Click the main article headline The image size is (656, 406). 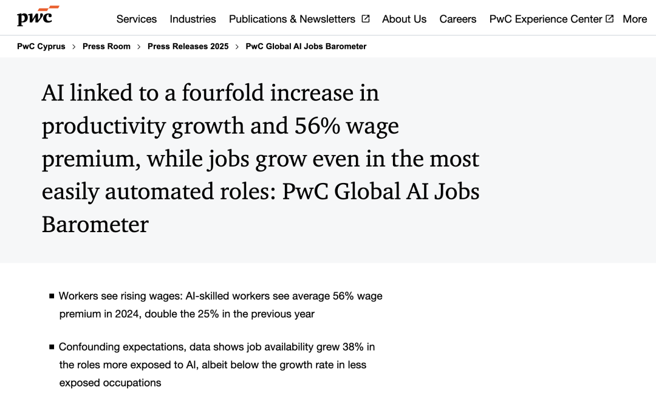pyautogui.click(x=261, y=158)
